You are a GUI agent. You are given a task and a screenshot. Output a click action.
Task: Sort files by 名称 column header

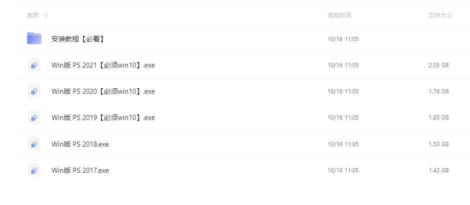coord(33,15)
